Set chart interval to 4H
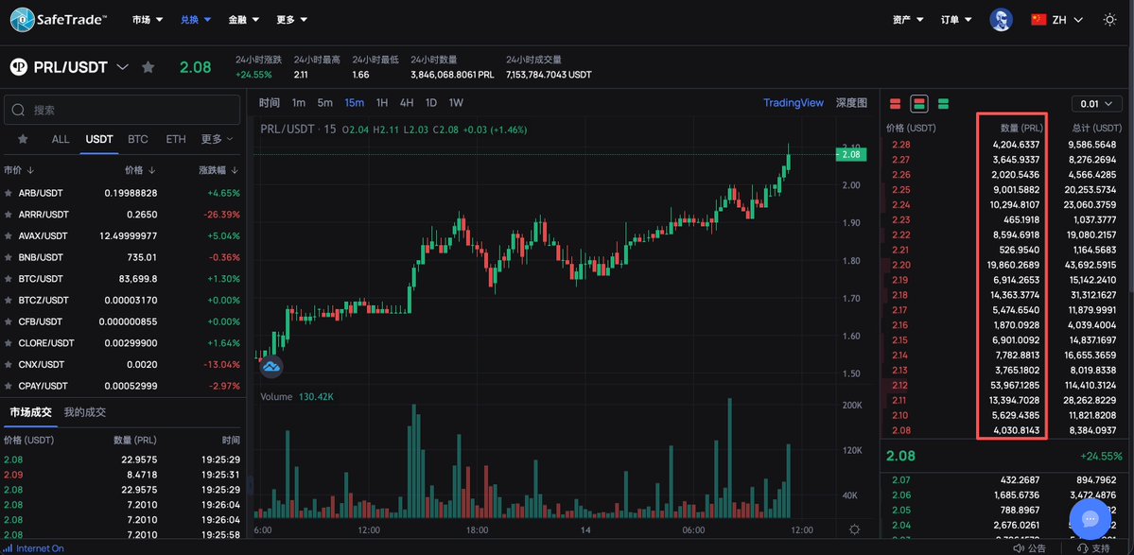The width and height of the screenshot is (1134, 555). pyautogui.click(x=407, y=103)
